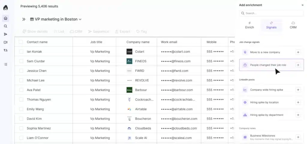This screenshot has width=307, height=144.
Task: Check the box for Ian Koniak
Action: tap(21, 51)
